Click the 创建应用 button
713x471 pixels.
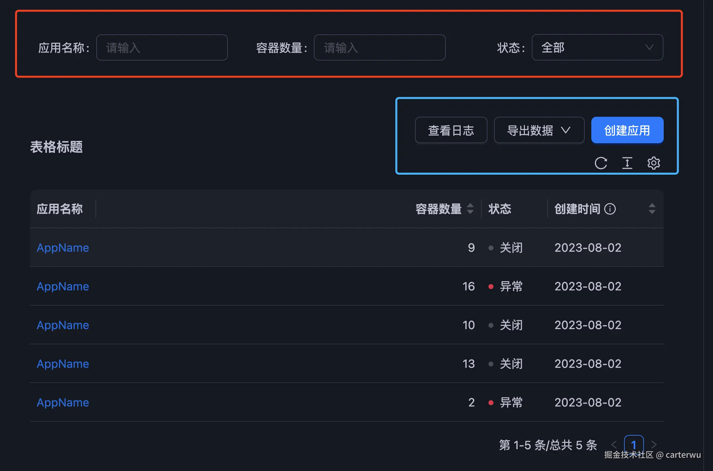pyautogui.click(x=627, y=130)
